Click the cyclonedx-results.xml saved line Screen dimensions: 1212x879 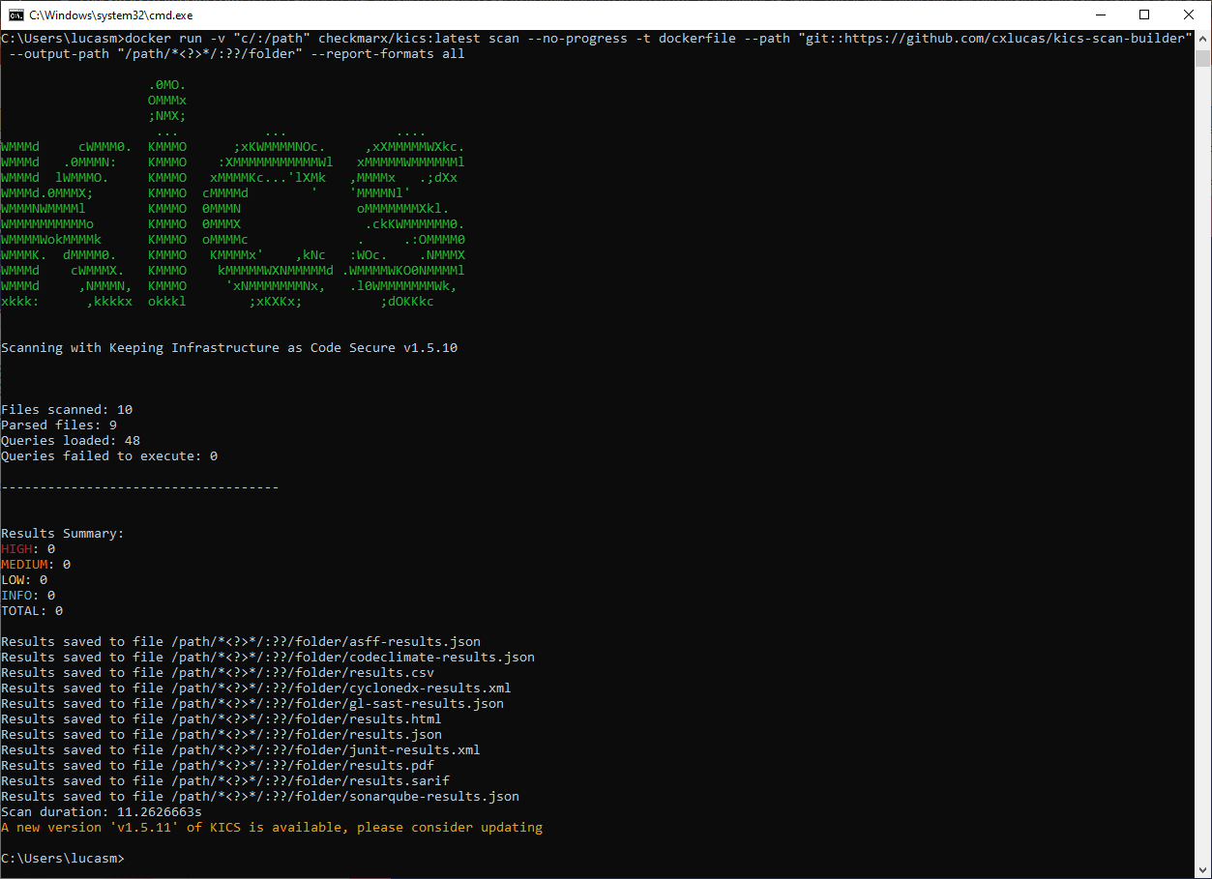coord(256,689)
